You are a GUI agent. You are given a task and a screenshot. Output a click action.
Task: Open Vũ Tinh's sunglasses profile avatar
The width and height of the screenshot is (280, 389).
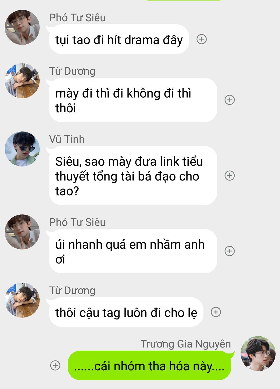[x=22, y=149]
